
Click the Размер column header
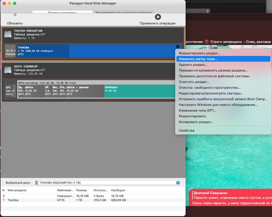[x=81, y=190]
